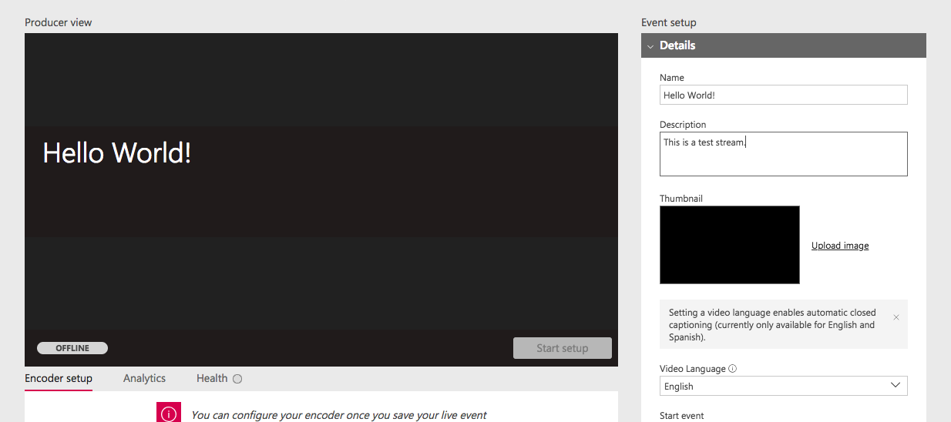Dismiss the closed captioning info notice
Screen dimensions: 951x422
point(896,317)
